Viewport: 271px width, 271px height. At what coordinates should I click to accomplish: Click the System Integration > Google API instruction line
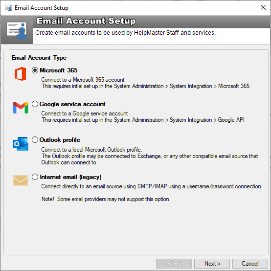pos(143,120)
